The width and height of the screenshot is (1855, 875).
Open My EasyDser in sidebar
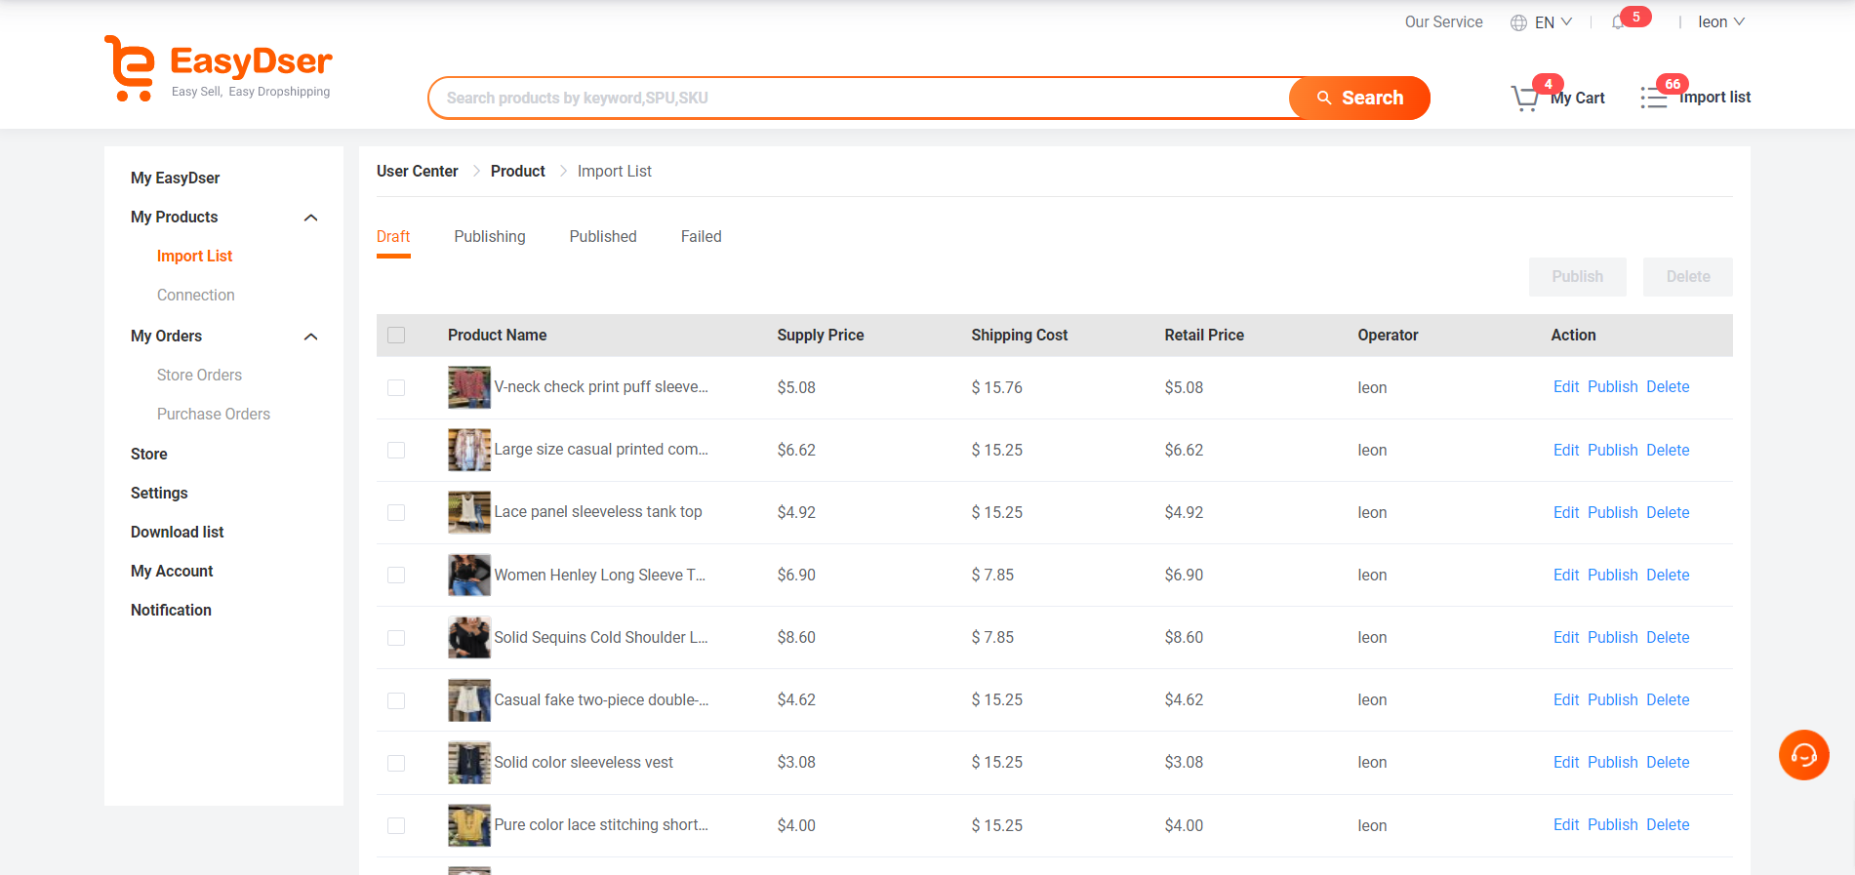pos(176,178)
